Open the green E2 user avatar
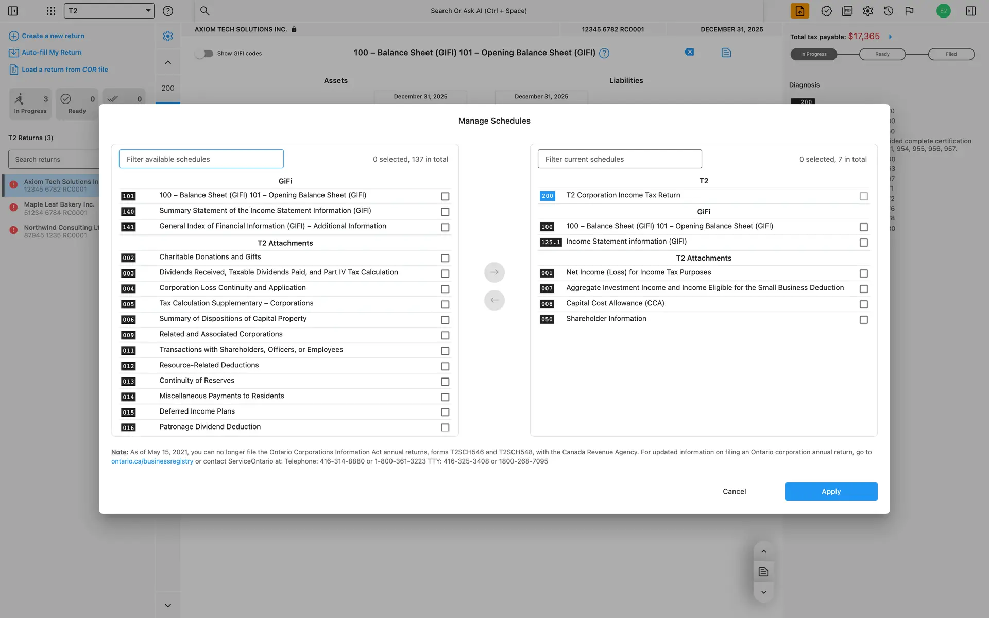This screenshot has width=989, height=618. 943,11
